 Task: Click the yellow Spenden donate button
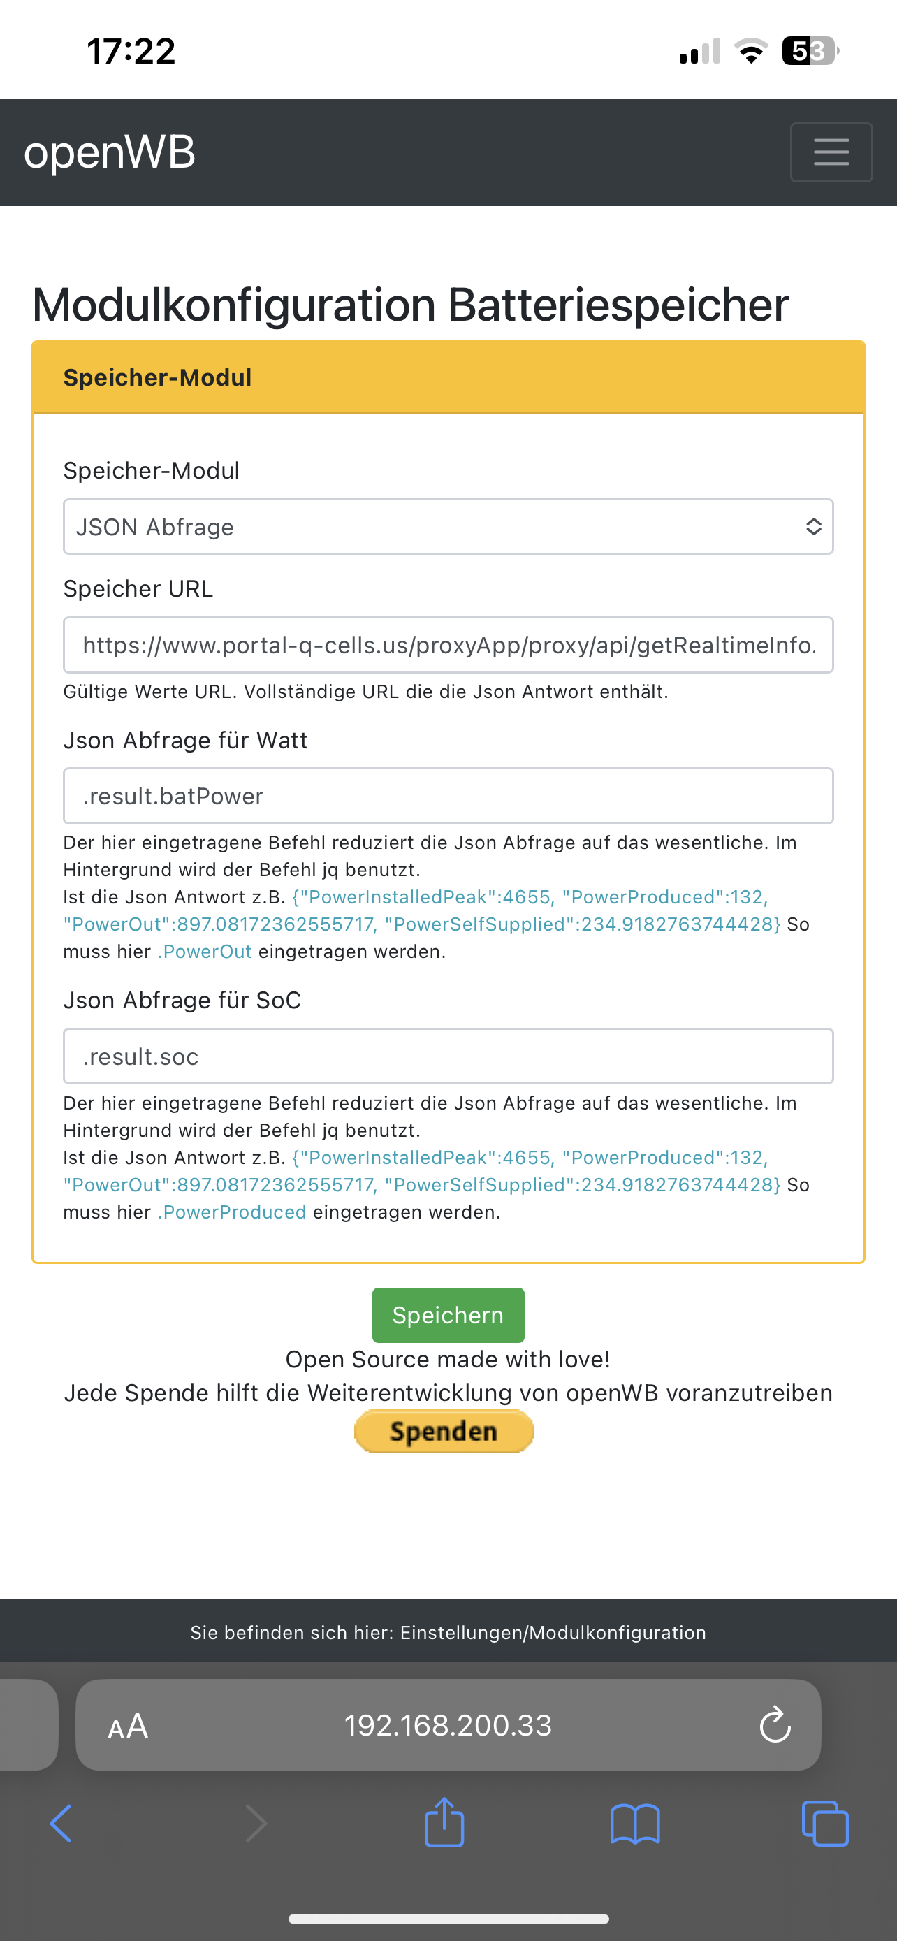pyautogui.click(x=444, y=1431)
